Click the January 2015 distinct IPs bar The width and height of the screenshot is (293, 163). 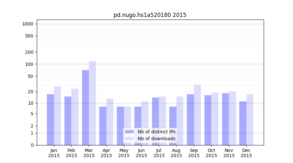point(50,119)
